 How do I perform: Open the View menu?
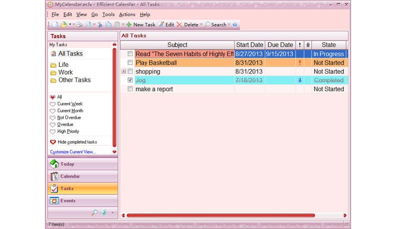(x=81, y=14)
